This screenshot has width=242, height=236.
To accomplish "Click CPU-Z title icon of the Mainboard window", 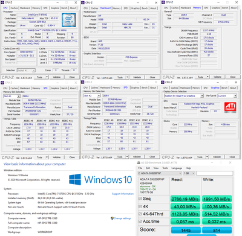I will click(83, 2).
